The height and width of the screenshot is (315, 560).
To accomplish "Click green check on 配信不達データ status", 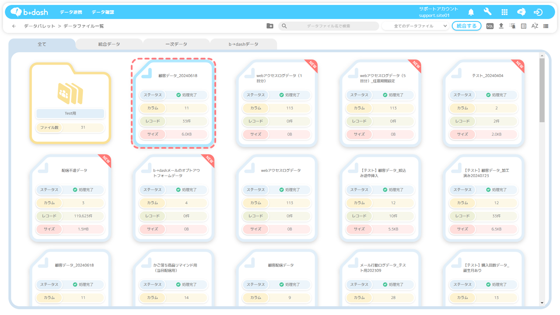I will pyautogui.click(x=75, y=190).
